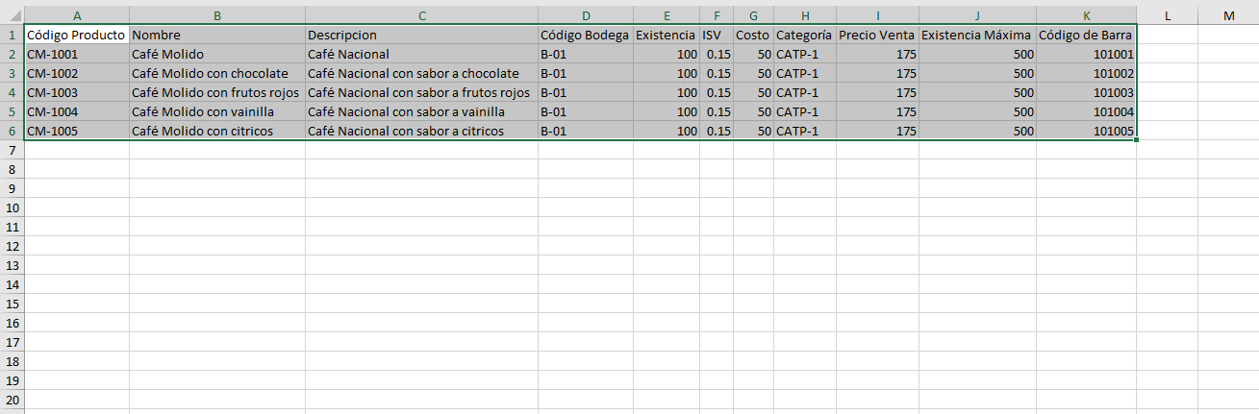This screenshot has width=1259, height=414.
Task: Click the 'Código de Barra' header cell
Action: tap(1086, 35)
